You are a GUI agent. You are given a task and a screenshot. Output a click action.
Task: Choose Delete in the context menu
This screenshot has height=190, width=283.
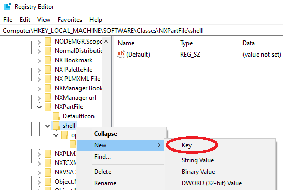coord(120,172)
